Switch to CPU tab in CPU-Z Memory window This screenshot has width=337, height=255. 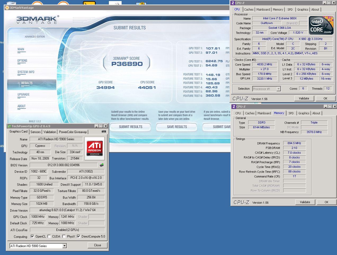(238, 113)
